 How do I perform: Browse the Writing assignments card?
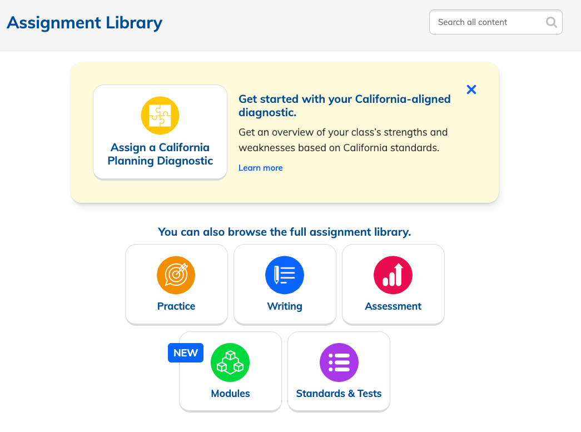(285, 284)
